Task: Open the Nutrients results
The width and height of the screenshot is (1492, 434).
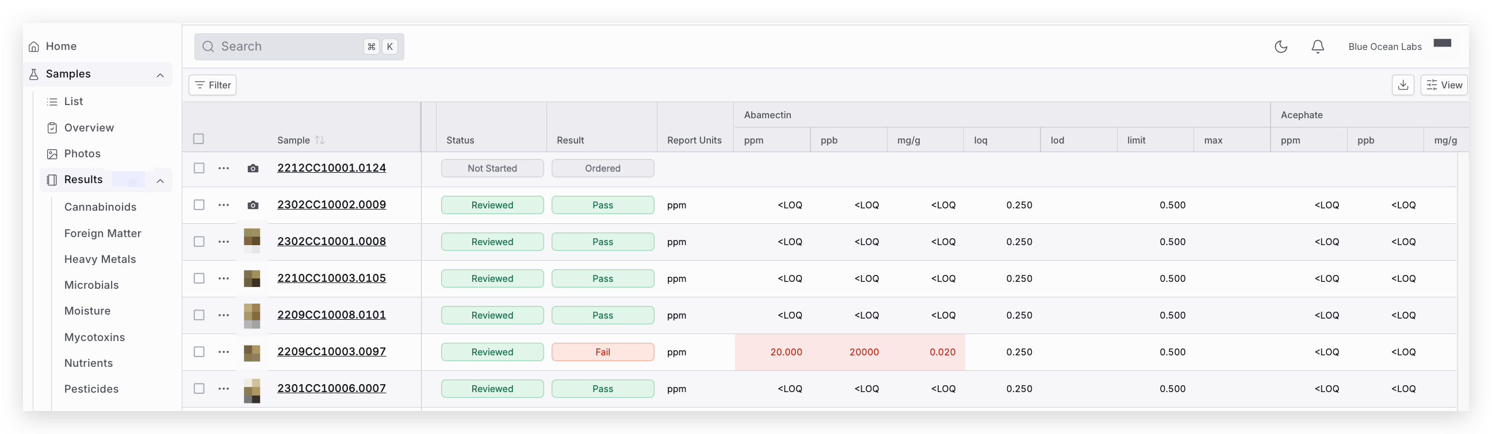Action: 89,363
